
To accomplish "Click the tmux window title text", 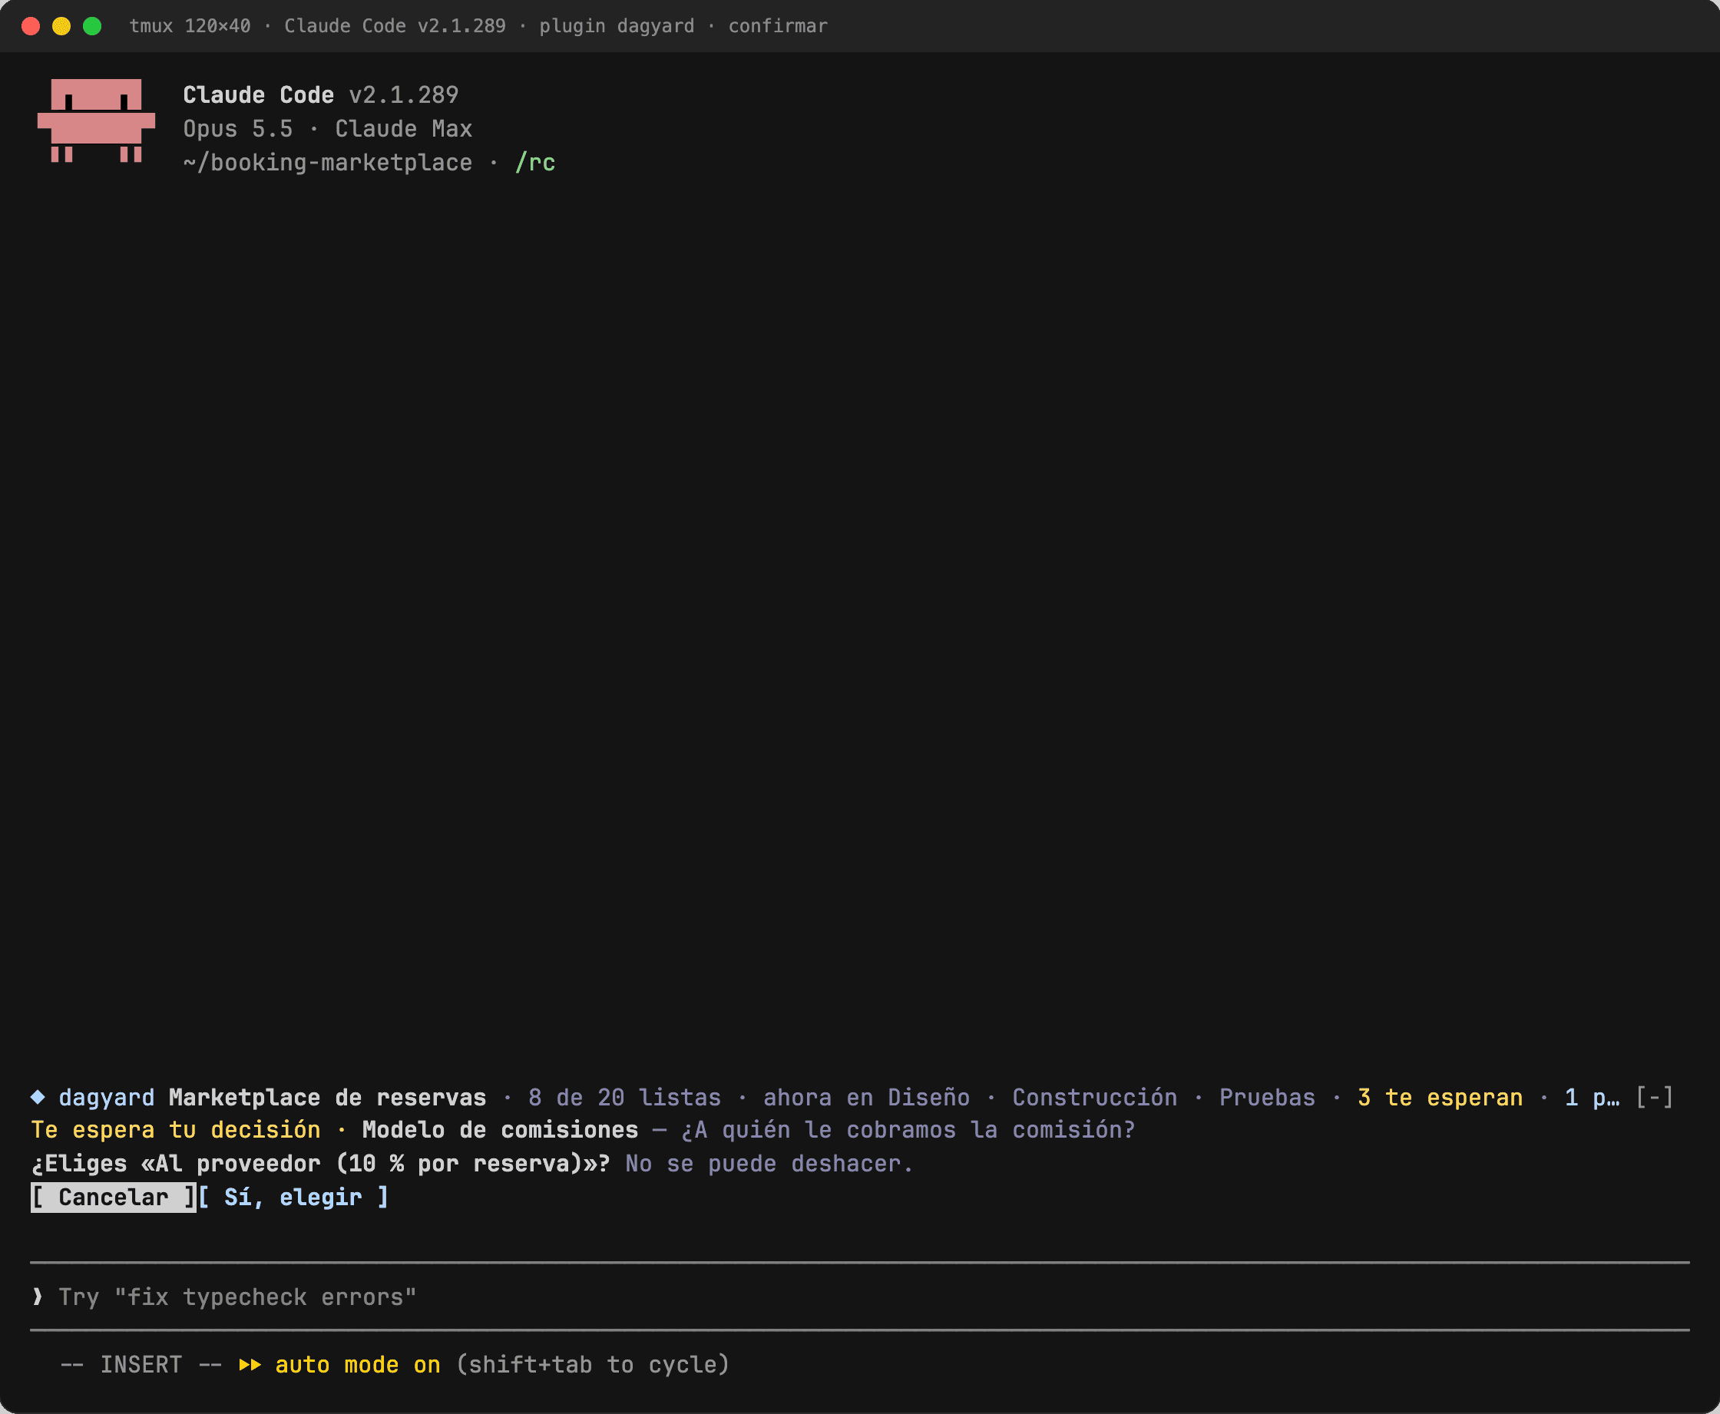I will pyautogui.click(x=478, y=26).
